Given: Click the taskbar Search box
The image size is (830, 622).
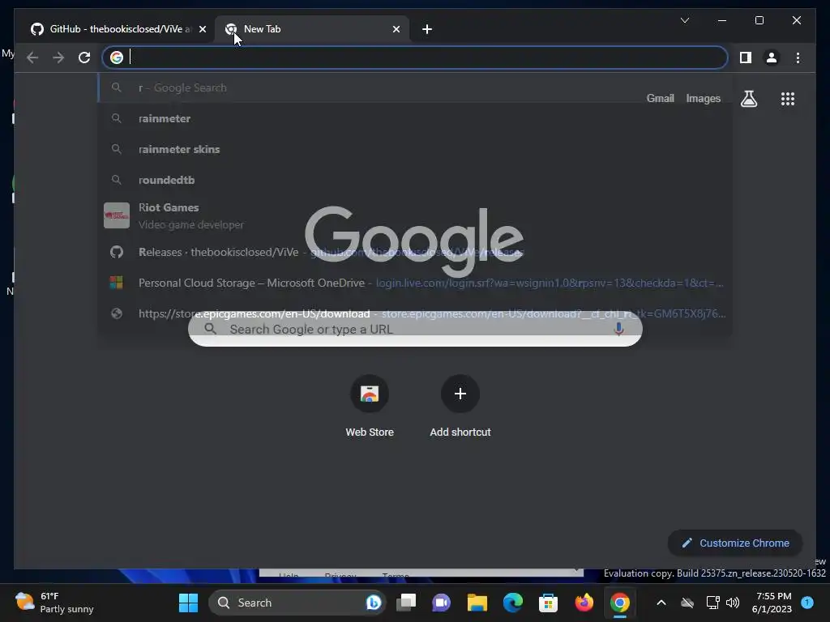Looking at the screenshot, I should click(297, 603).
